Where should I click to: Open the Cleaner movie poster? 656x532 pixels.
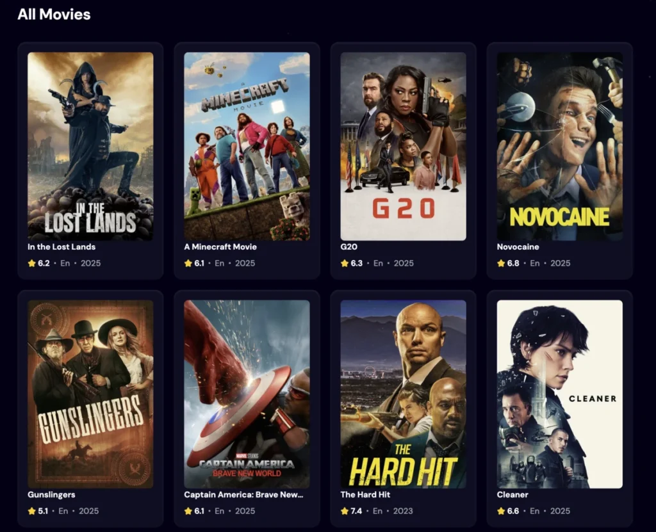pyautogui.click(x=560, y=394)
